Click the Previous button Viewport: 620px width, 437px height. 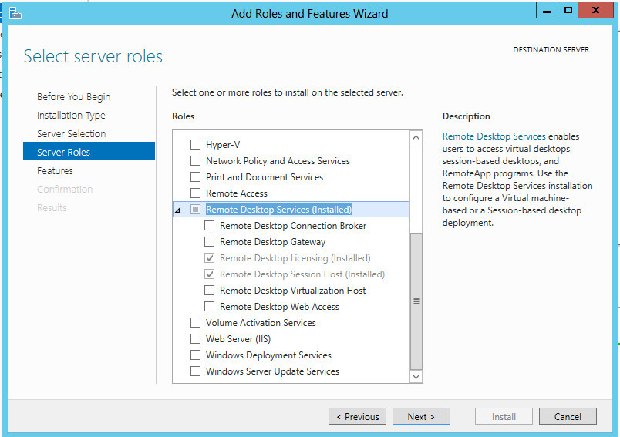coord(358,416)
